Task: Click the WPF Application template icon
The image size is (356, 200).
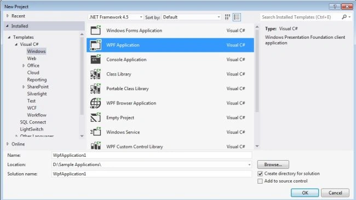Action: [96, 45]
